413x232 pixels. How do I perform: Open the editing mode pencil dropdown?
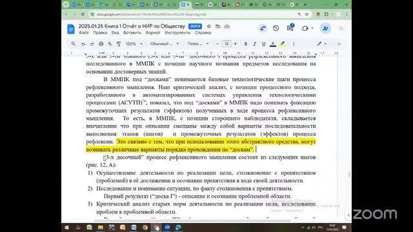pos(321,44)
